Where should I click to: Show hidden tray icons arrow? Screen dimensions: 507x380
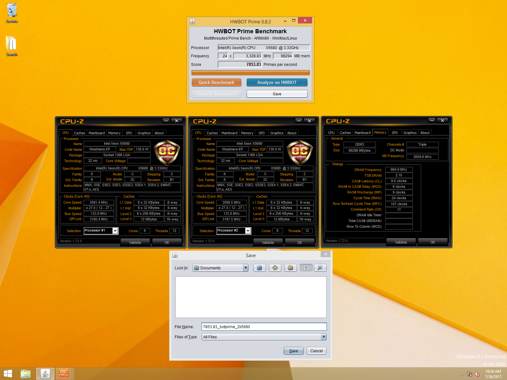tap(462, 374)
